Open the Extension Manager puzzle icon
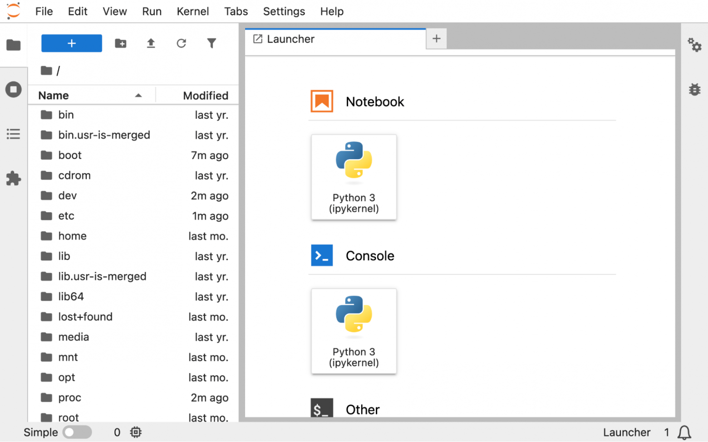 [14, 179]
